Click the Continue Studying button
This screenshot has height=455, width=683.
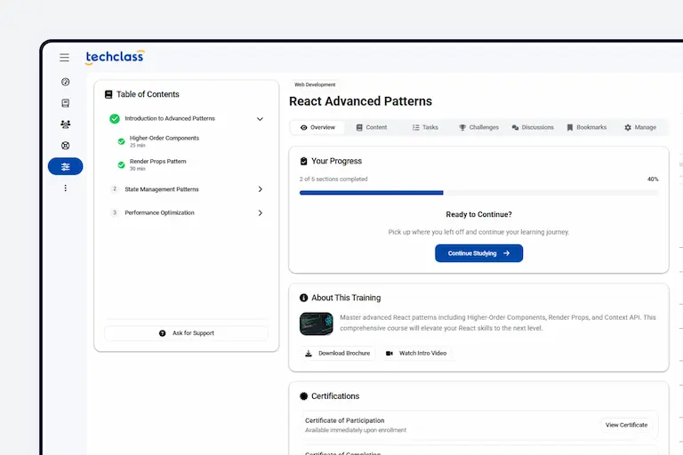478,253
